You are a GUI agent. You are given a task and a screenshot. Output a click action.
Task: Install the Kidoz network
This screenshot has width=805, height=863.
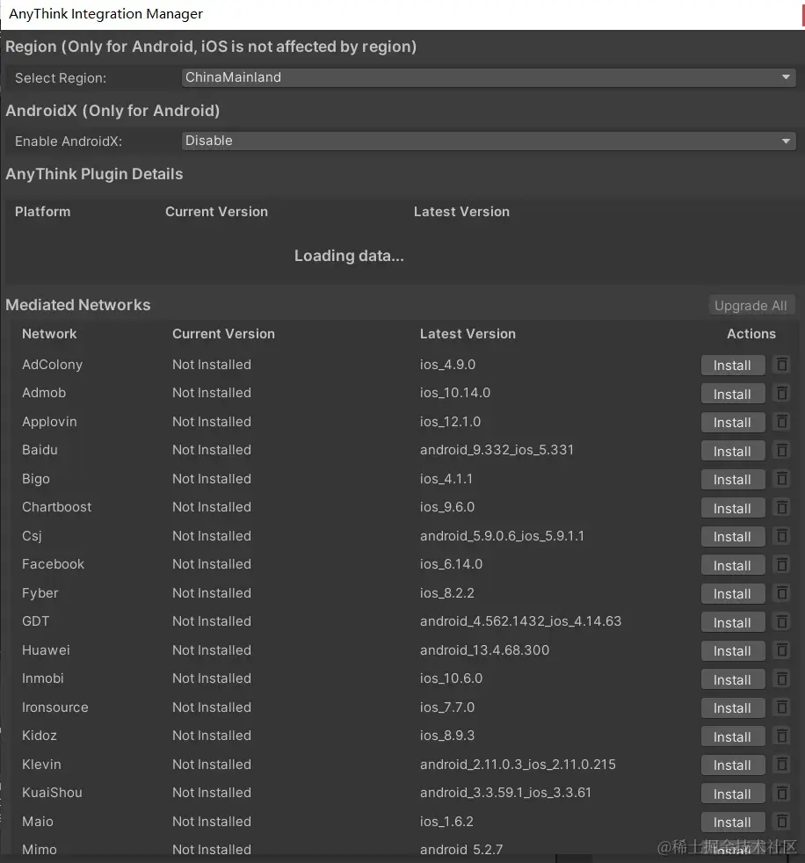point(732,737)
